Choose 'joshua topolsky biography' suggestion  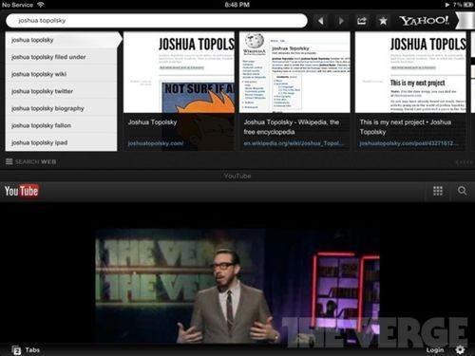(61, 108)
